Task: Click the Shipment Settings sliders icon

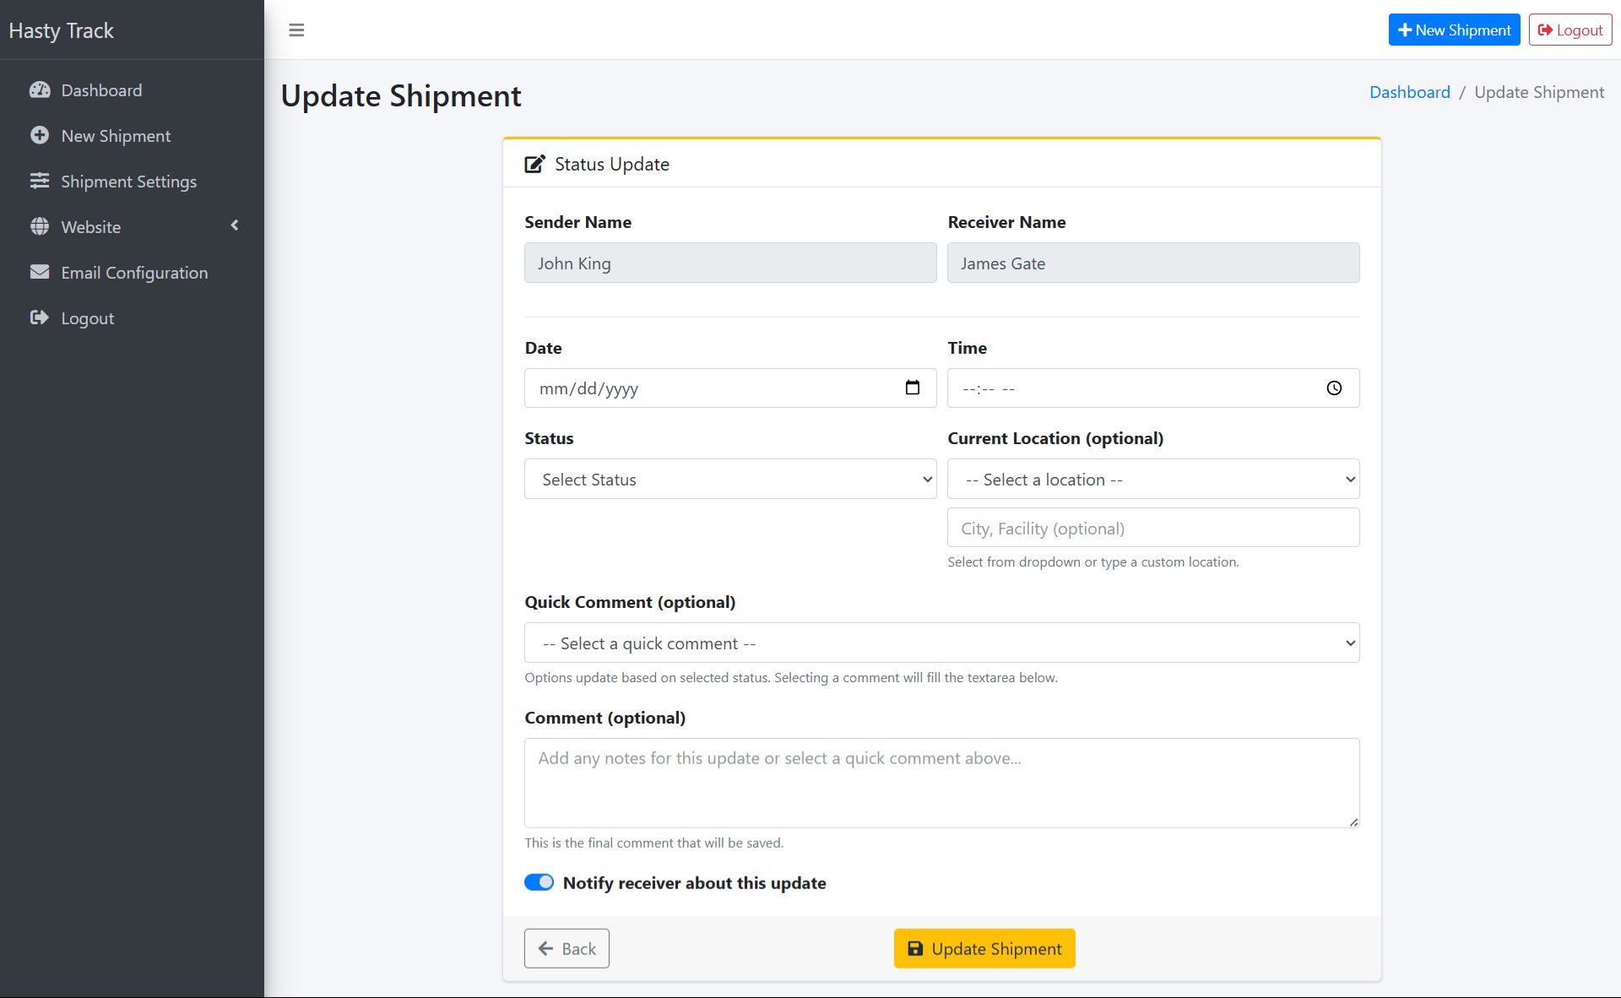Action: tap(40, 181)
